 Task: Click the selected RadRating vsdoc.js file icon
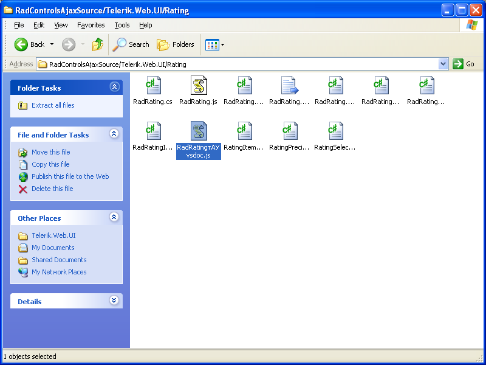(199, 131)
